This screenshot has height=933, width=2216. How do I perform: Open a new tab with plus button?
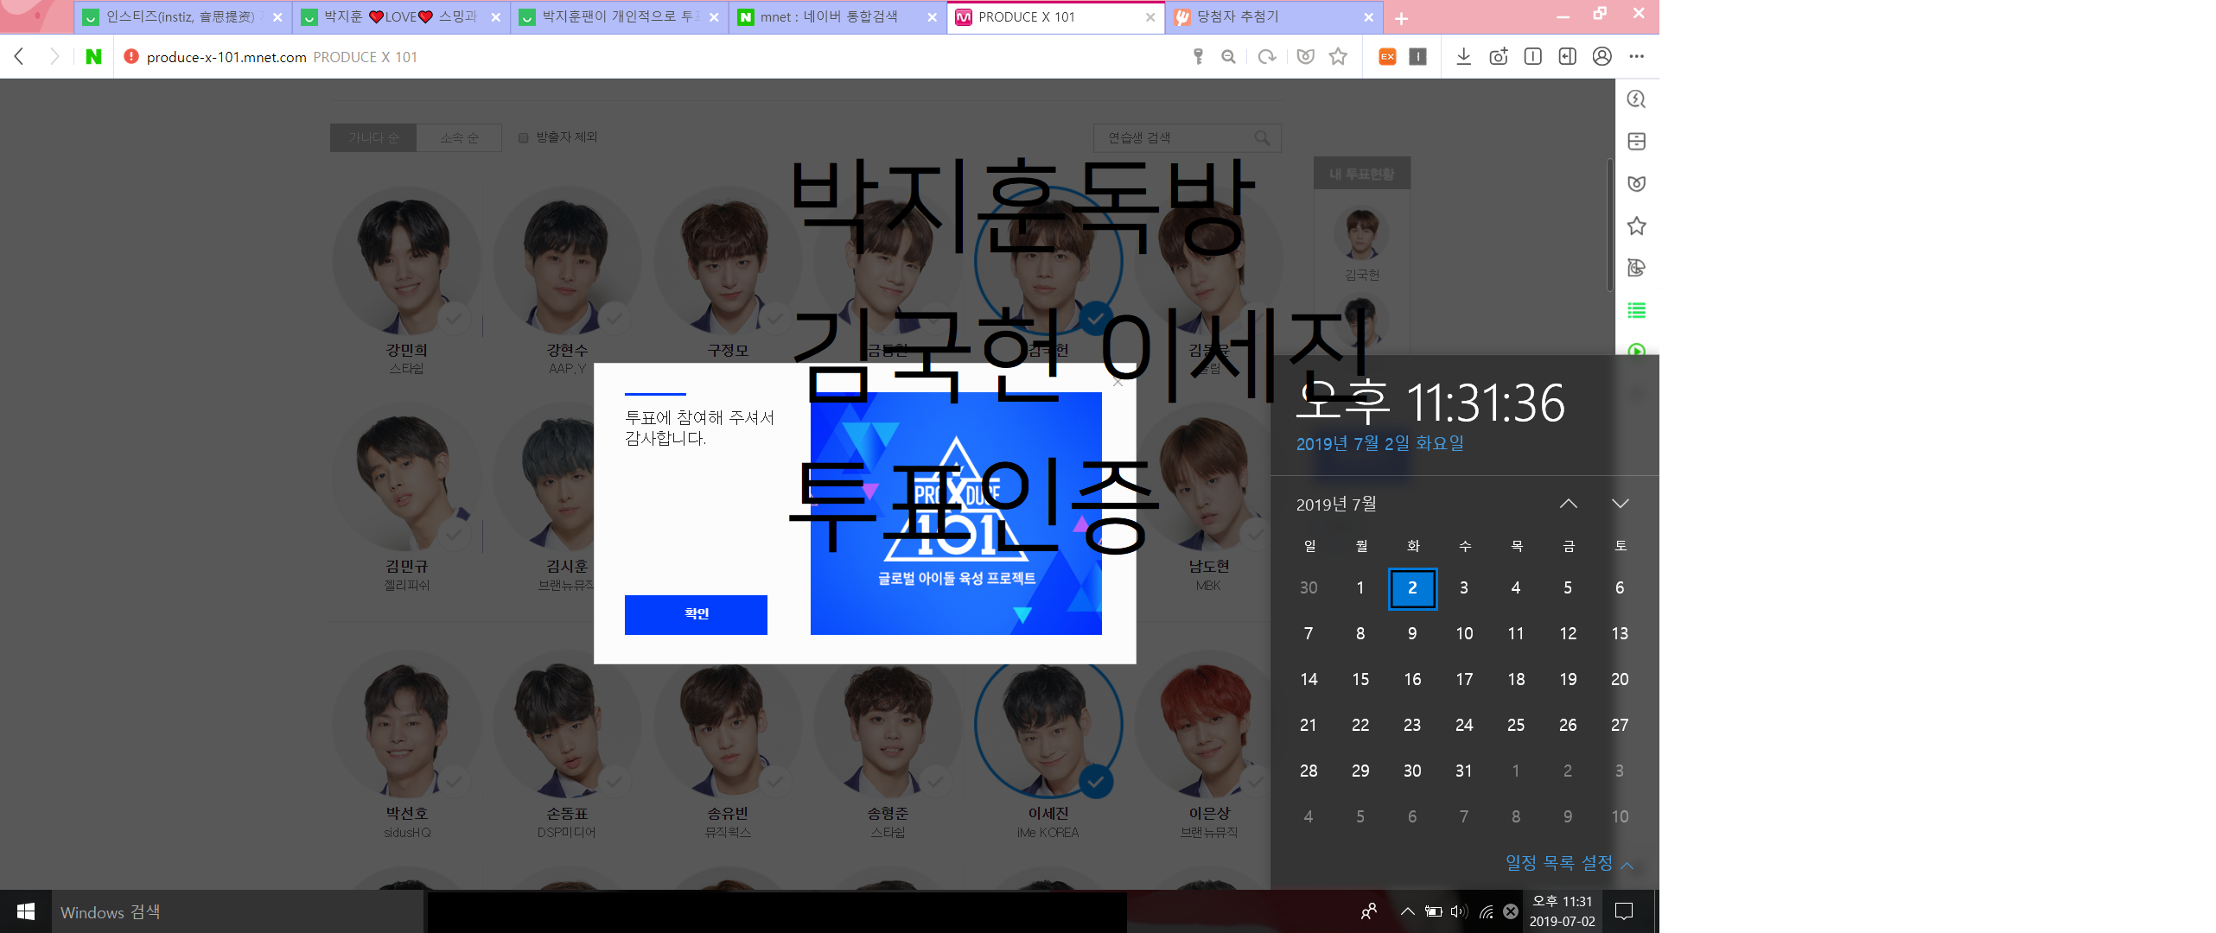[1401, 17]
